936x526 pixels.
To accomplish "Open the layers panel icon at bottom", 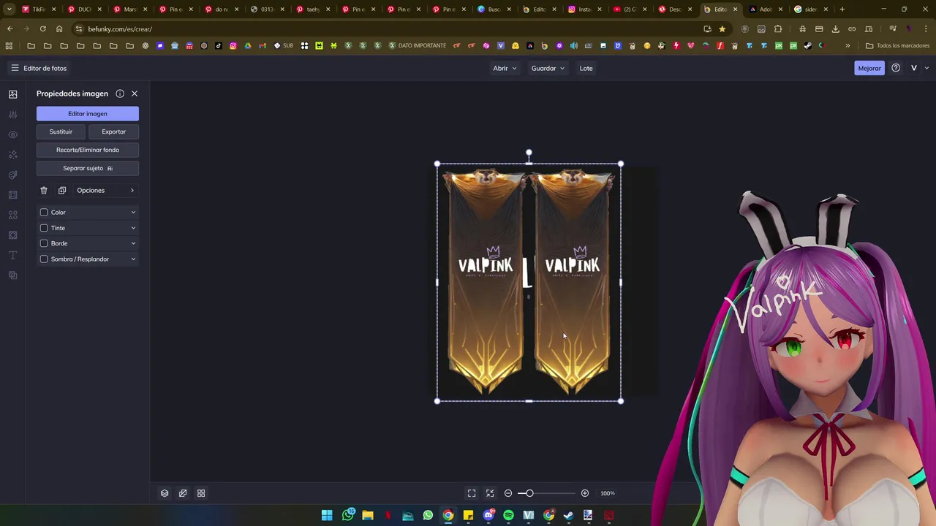I will (165, 493).
